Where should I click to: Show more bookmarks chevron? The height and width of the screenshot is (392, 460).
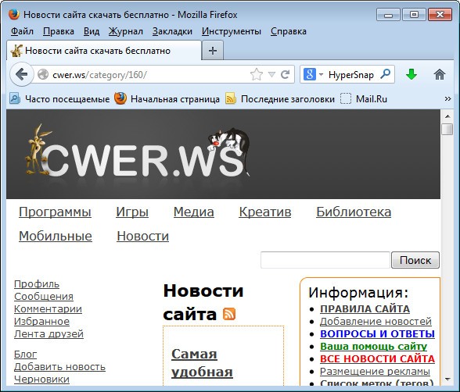[447, 98]
